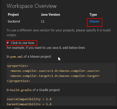Click the targetCompatibility = 1.8 line
117x109 pixels.
tap(29, 104)
